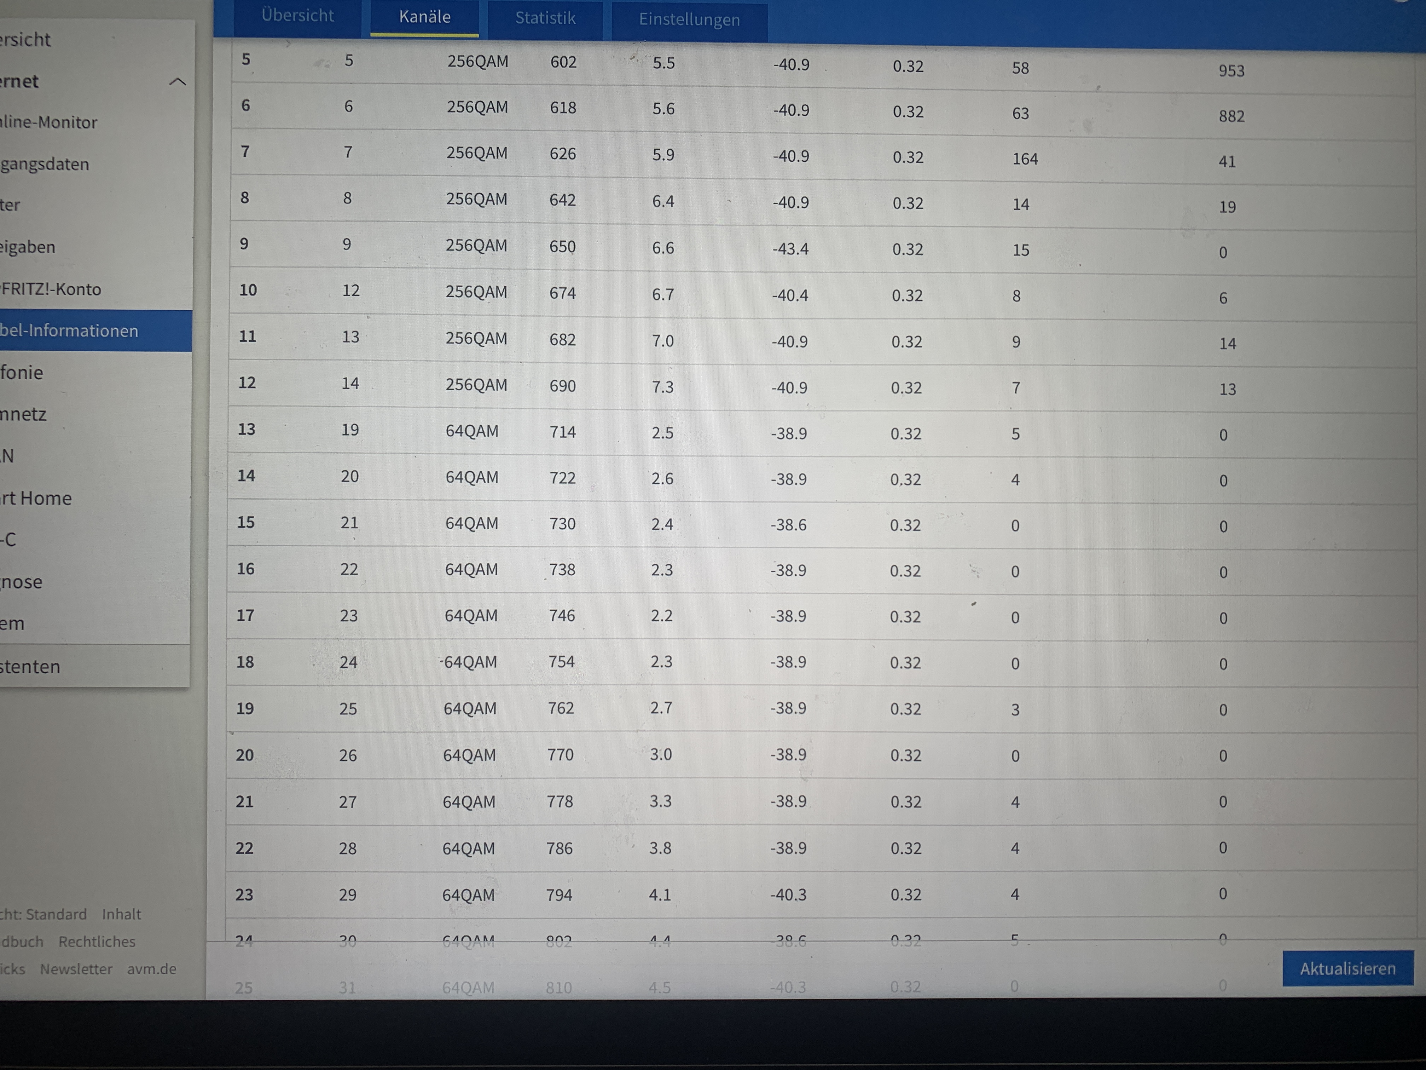
Task: Open the FRITZ!-Konto menu item
Action: click(x=51, y=289)
